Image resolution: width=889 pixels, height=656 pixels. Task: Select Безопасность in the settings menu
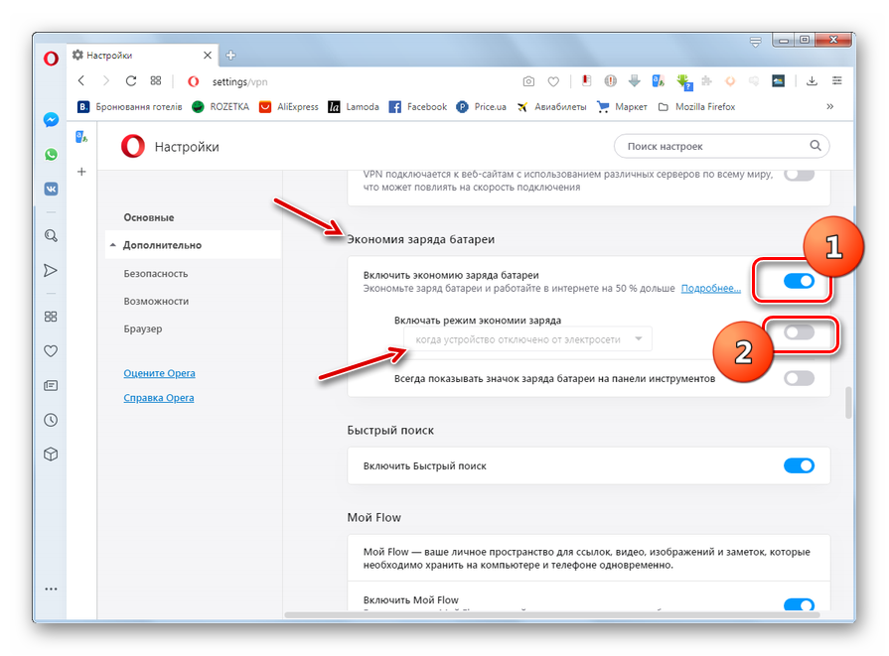(155, 273)
